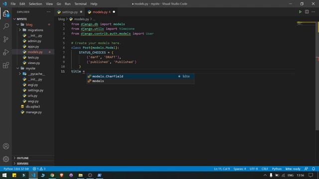Open manage.py in the explorer
The height and width of the screenshot is (179, 319).
click(33, 112)
